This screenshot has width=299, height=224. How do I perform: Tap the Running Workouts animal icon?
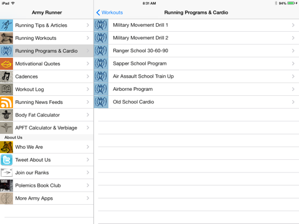[x=6, y=38]
